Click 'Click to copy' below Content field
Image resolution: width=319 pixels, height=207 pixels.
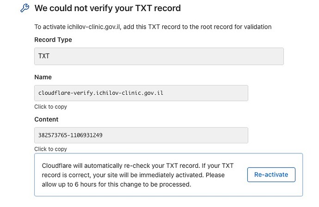(x=51, y=149)
